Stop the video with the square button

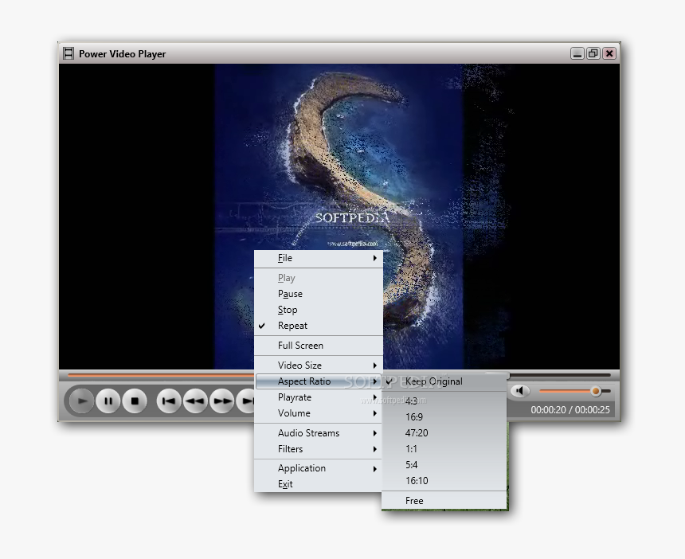click(135, 401)
